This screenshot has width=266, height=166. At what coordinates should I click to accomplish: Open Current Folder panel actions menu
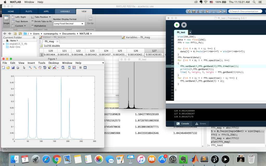(x=34, y=38)
